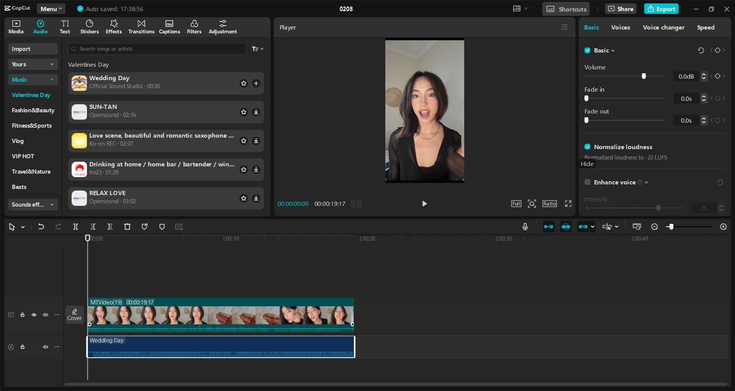Zoom out the timeline with magnifier icon

click(x=654, y=227)
